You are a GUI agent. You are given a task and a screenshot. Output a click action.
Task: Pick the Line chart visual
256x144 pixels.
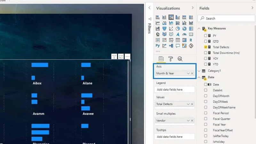click(x=158, y=23)
